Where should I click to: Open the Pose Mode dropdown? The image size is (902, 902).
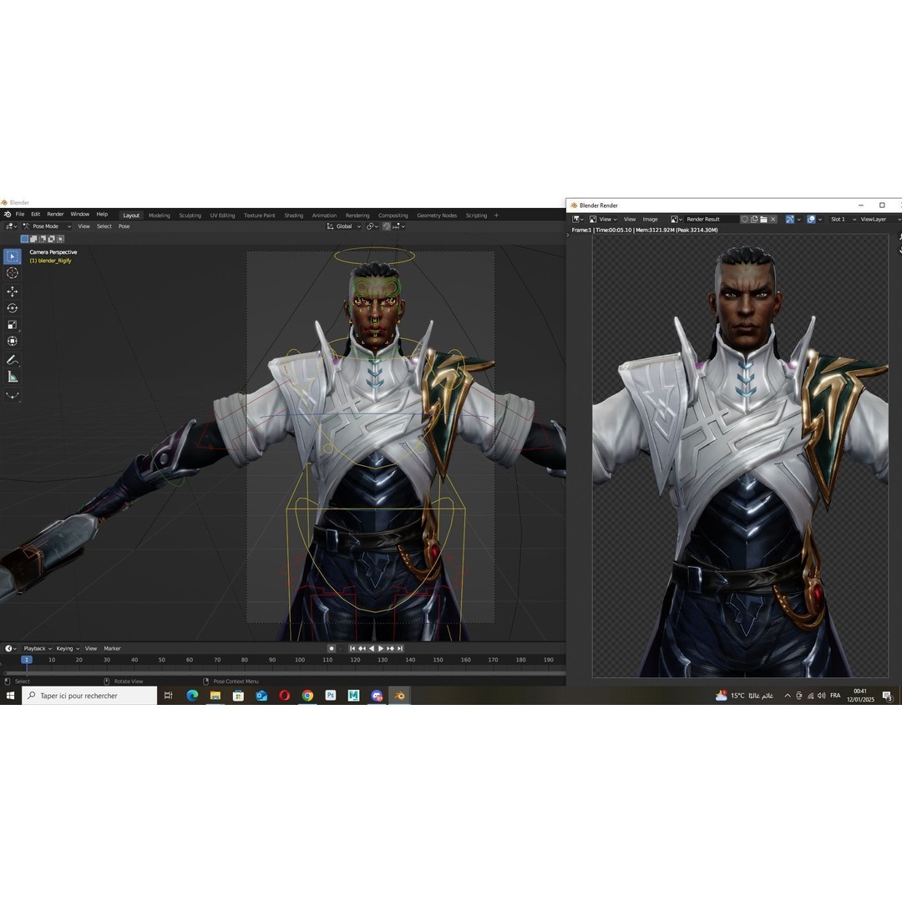coord(47,226)
